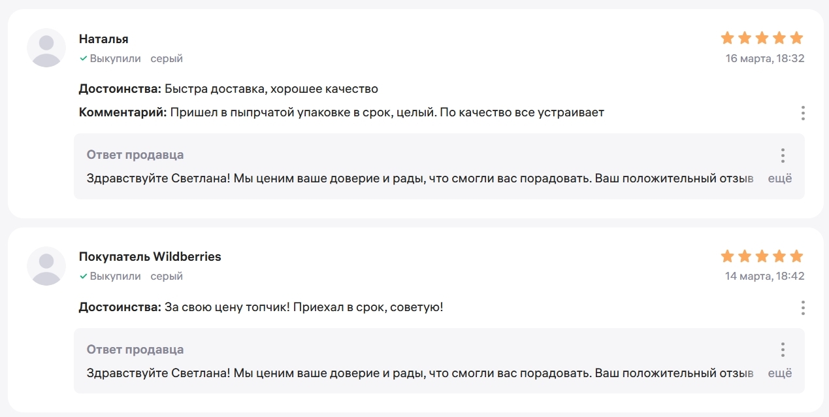Image resolution: width=829 pixels, height=417 pixels.
Task: Open three-dot menu on Wildberries buyer review
Action: (x=803, y=308)
